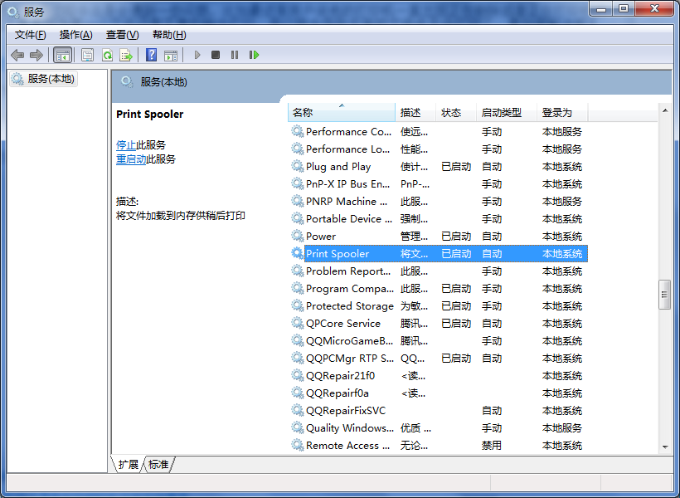This screenshot has height=498, width=680.
Task: Select the QQRepair21f0 service name
Action: (341, 375)
